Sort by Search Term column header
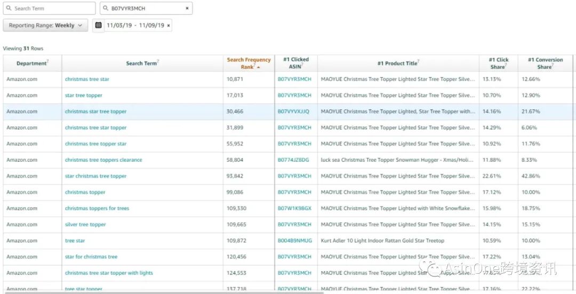Viewport: 576px width, 294px height. click(142, 63)
